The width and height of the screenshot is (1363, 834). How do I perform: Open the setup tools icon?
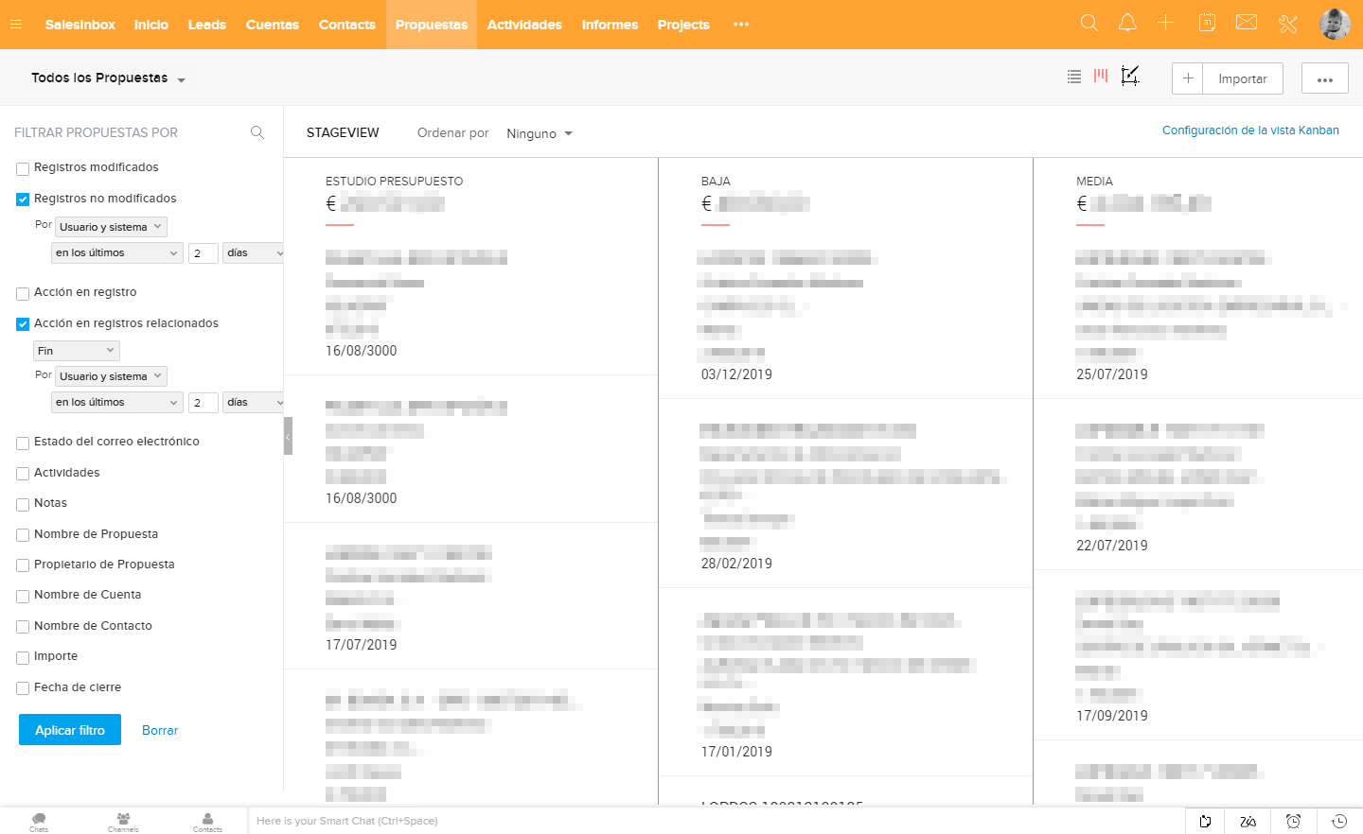[x=1288, y=24]
